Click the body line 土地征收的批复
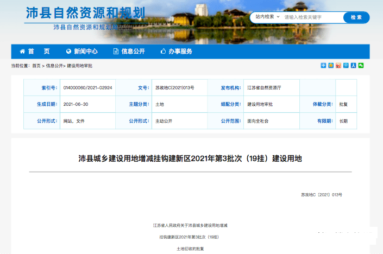This screenshot has width=383, height=254. pyautogui.click(x=190, y=249)
